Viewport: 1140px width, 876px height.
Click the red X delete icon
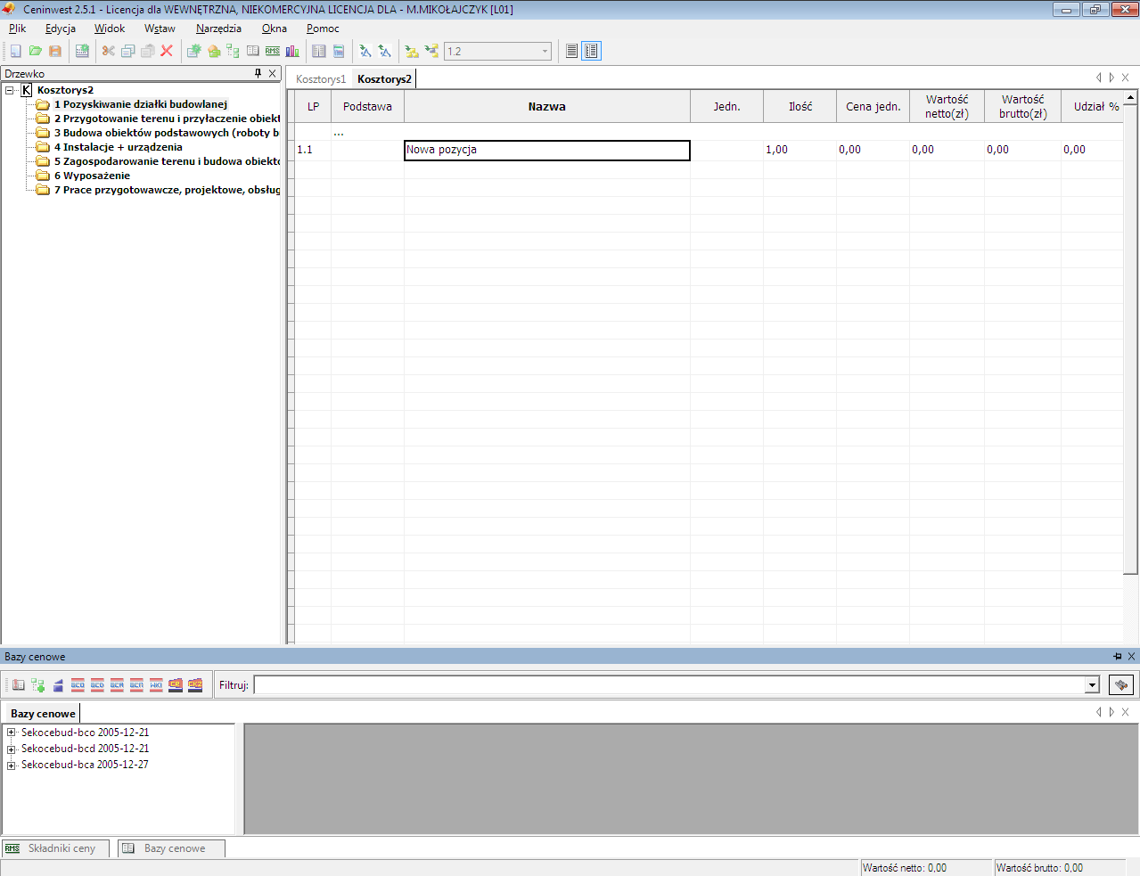click(x=167, y=52)
